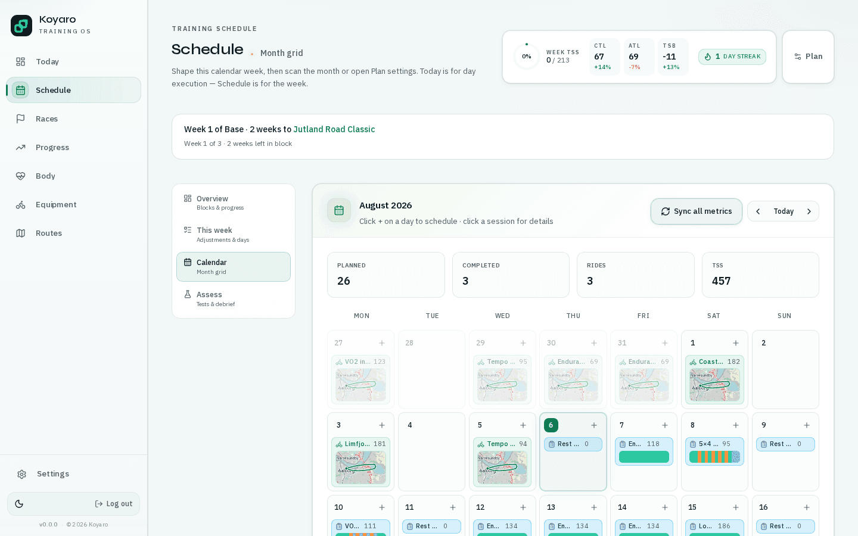The width and height of the screenshot is (858, 536).
Task: Click the CTL 67 metric tile
Action: tap(604, 57)
